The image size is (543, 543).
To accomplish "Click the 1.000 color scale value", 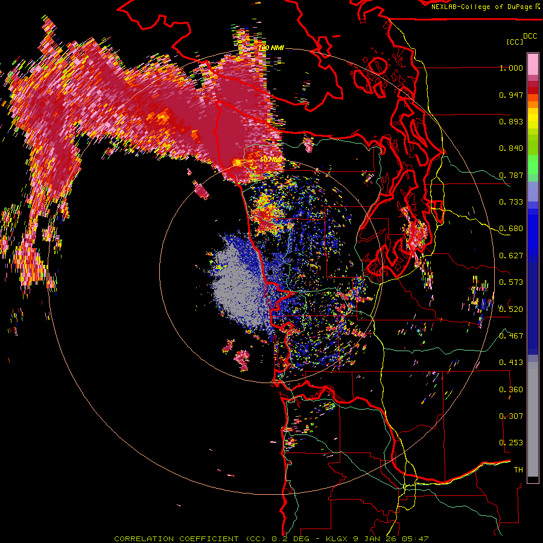I will (511, 68).
